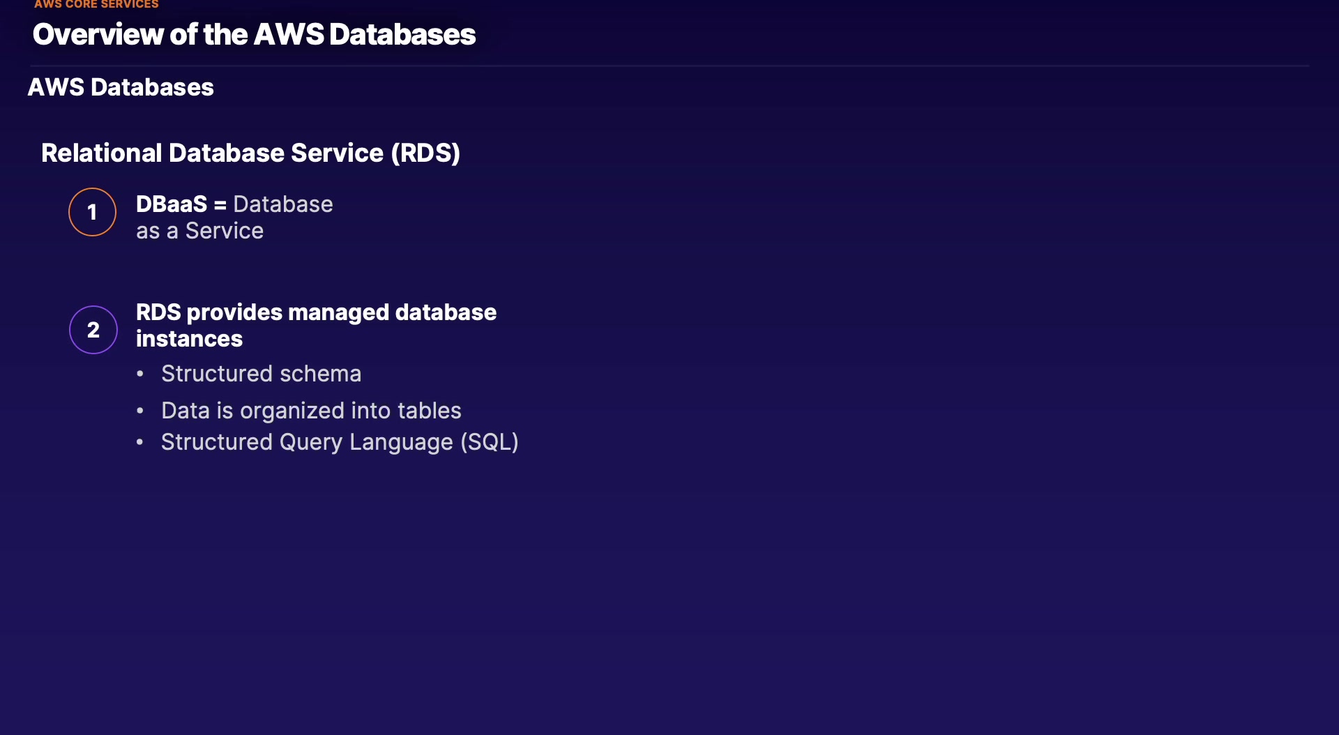Screen dimensions: 1339x735
Task: Click bullet dot before Structured Query Language
Action: 140,442
